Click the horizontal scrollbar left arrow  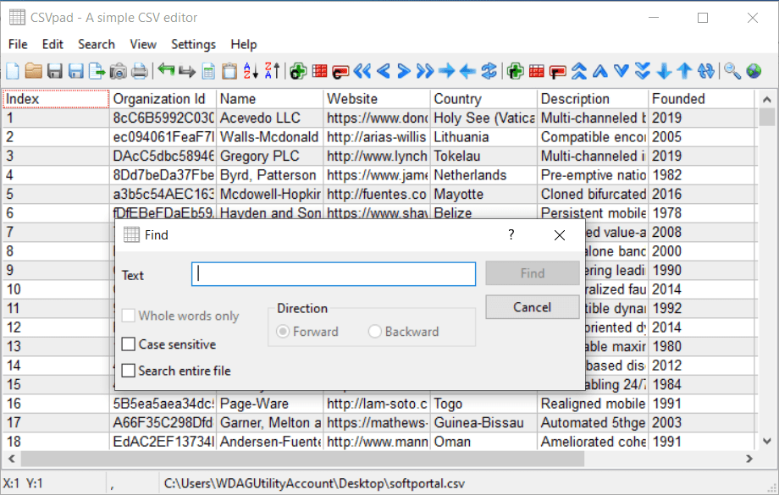coord(11,459)
